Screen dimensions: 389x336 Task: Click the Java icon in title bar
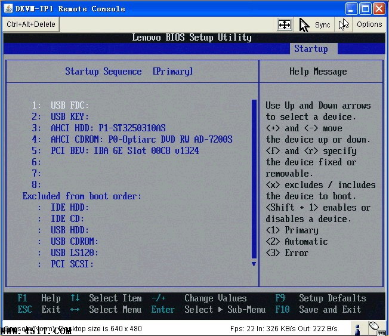tap(8, 8)
